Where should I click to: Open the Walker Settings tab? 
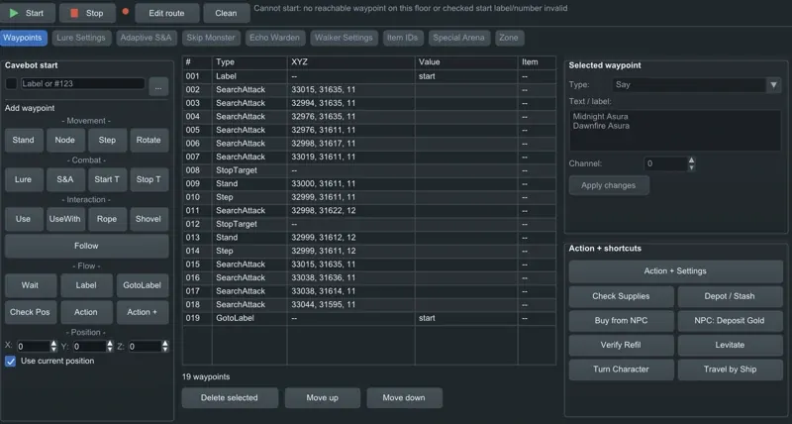point(344,38)
